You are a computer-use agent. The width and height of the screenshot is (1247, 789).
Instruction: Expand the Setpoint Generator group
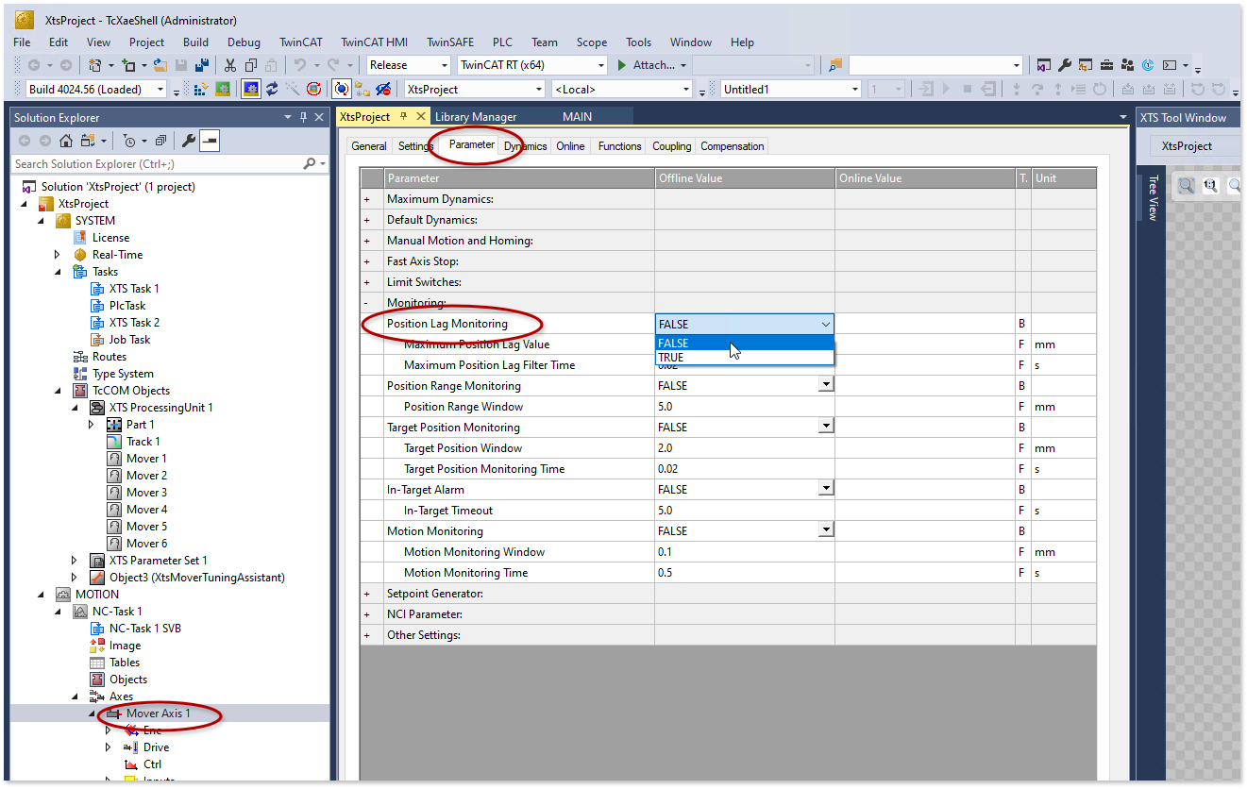(x=367, y=594)
